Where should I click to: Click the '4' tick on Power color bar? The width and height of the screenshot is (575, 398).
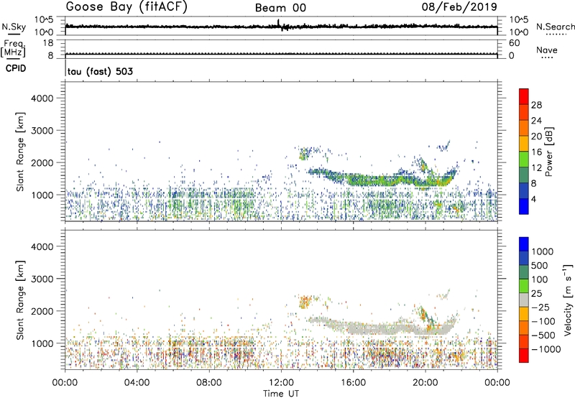point(533,200)
